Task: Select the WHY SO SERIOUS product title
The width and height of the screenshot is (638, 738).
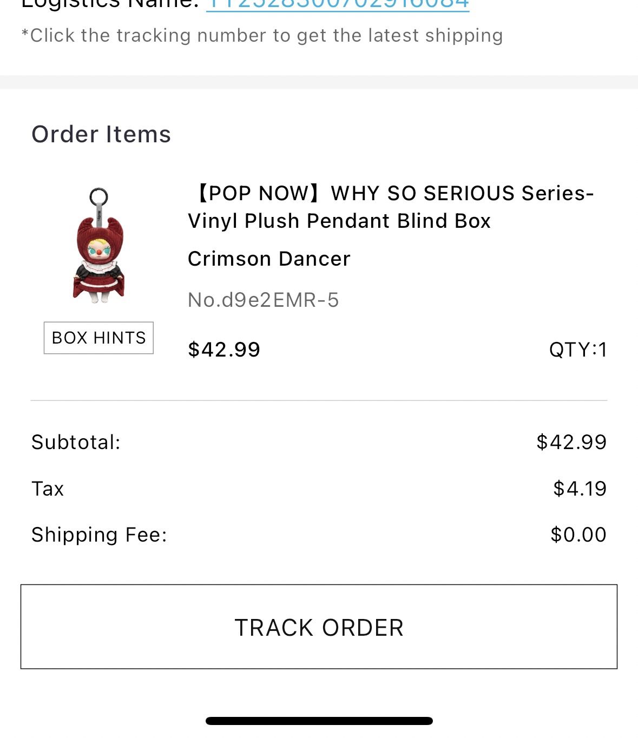Action: click(391, 207)
